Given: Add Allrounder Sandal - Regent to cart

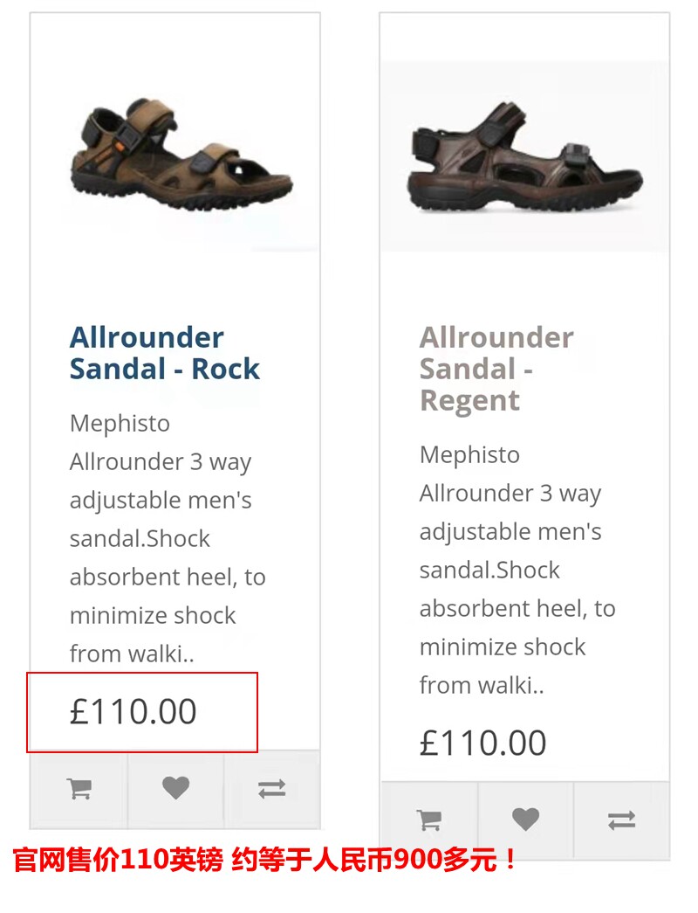Looking at the screenshot, I should point(428,820).
